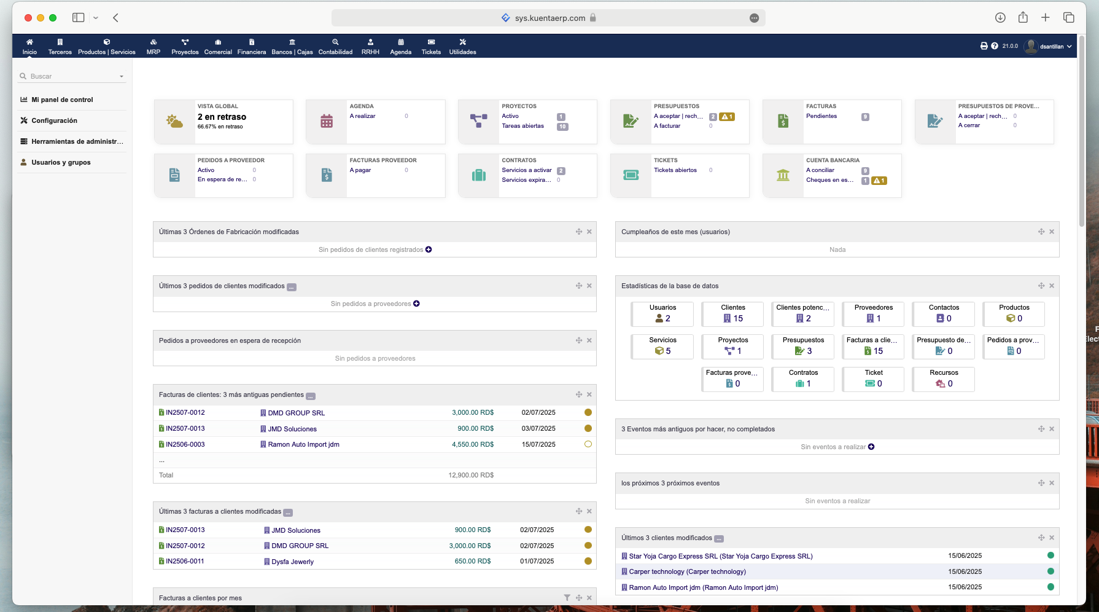Click the filter icon on Facturas a clientes por mes
Viewport: 1099px width, 612px height.
coord(567,598)
